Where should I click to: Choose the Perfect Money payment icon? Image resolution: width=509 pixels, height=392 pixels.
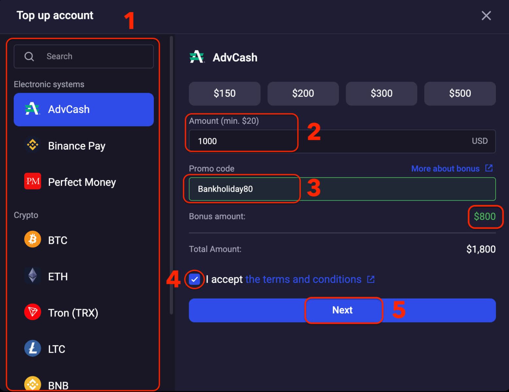pos(33,182)
